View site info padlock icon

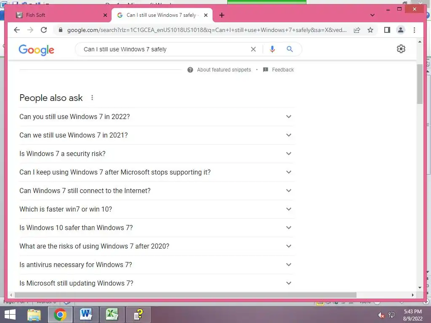click(x=61, y=30)
